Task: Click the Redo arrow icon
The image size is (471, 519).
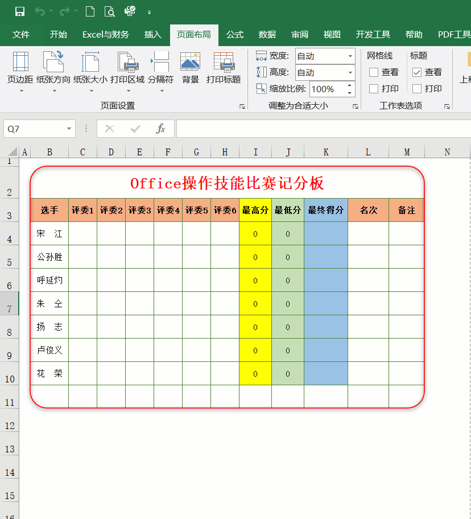Action: [x=64, y=11]
